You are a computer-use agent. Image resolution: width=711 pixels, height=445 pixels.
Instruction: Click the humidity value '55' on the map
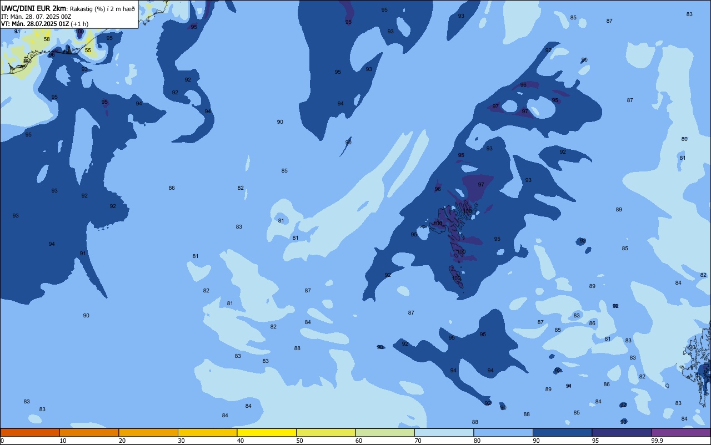[88, 50]
